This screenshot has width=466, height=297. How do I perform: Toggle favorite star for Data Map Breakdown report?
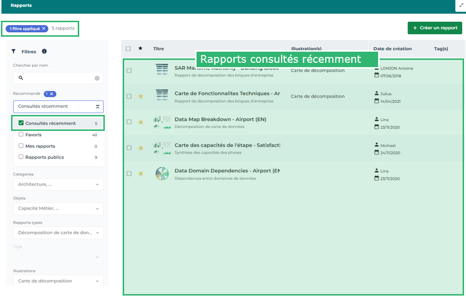tap(141, 122)
